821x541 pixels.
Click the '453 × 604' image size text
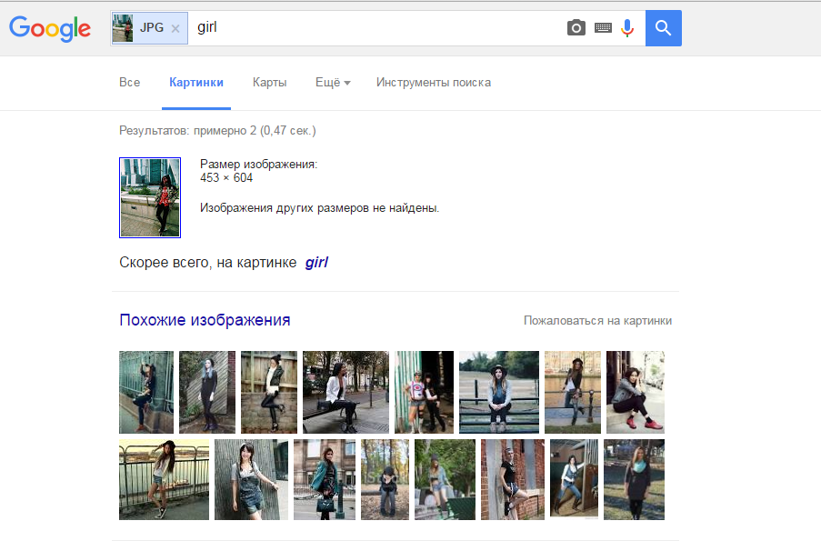226,177
